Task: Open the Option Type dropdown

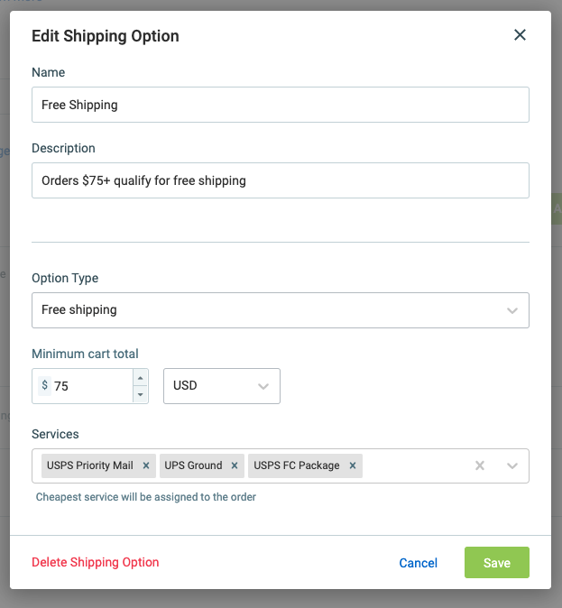Action: coord(281,310)
